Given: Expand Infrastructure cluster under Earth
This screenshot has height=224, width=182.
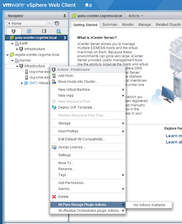Looking at the screenshot, I should [17, 49].
